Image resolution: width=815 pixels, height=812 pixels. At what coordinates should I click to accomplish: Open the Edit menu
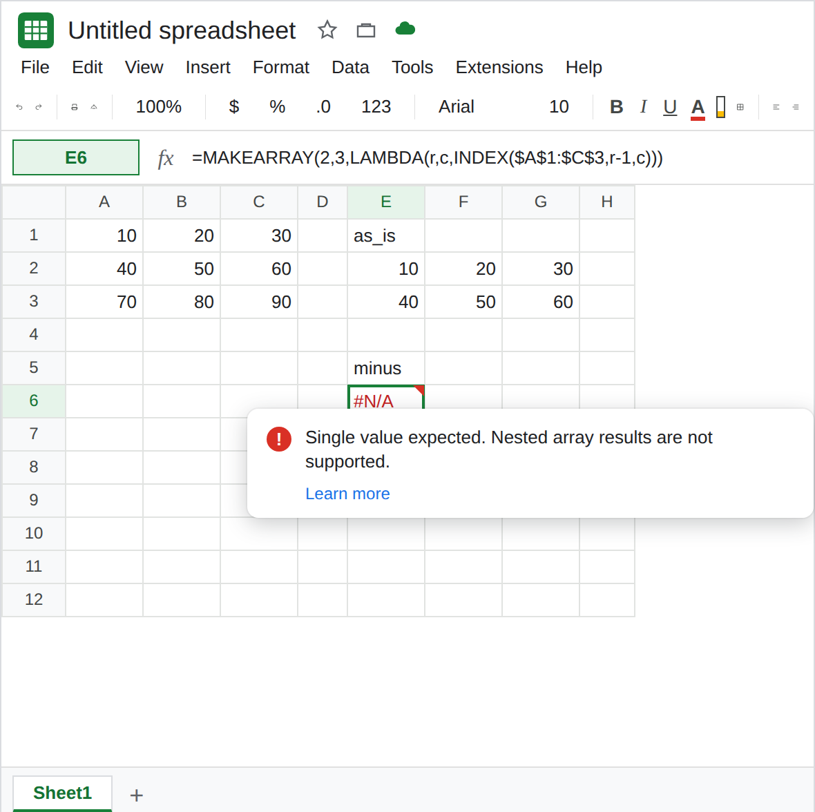point(87,67)
